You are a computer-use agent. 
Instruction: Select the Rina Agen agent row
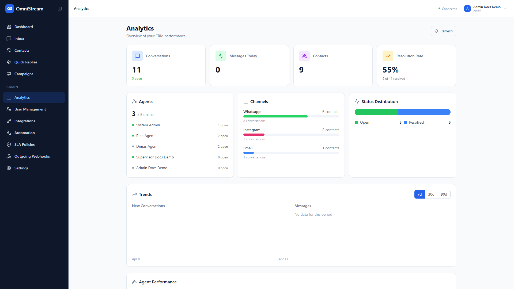point(180,136)
